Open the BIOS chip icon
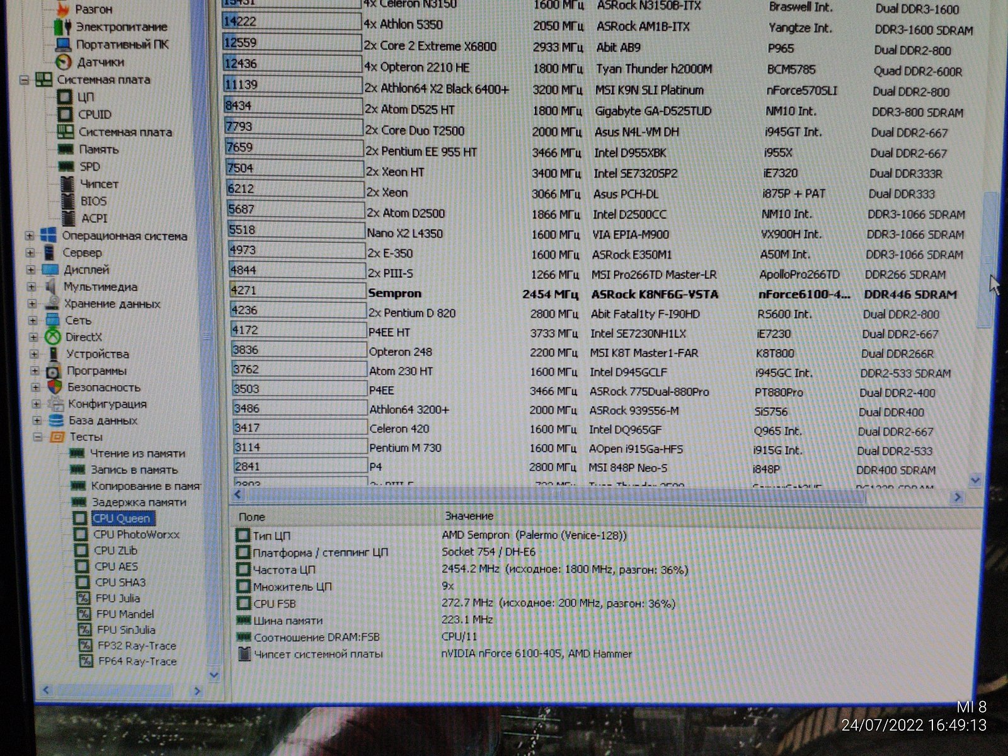 68,201
